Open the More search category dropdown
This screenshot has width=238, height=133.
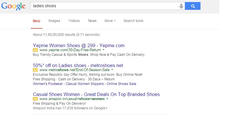[x=110, y=21]
